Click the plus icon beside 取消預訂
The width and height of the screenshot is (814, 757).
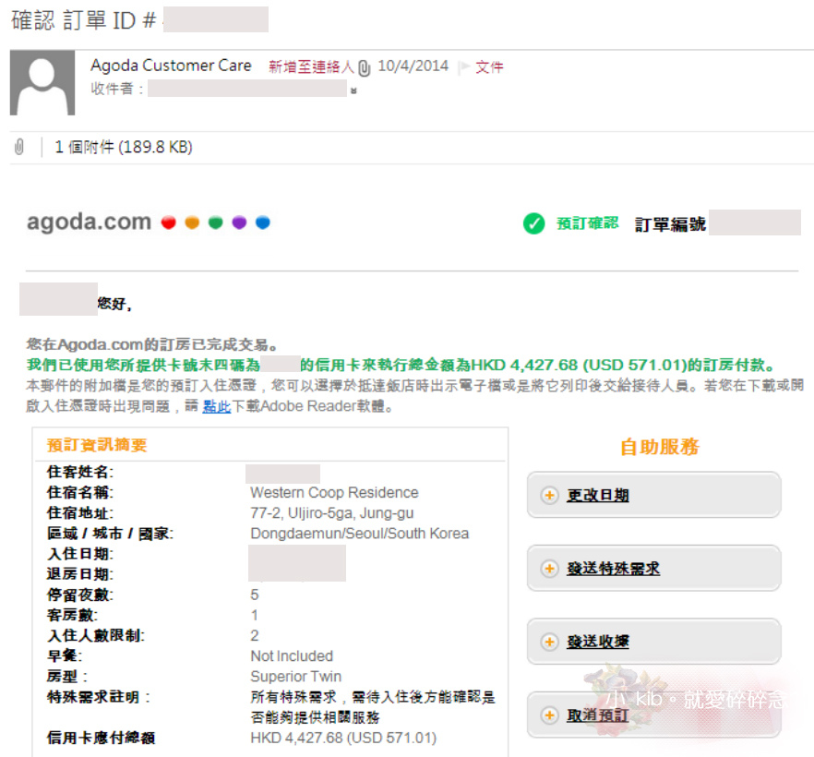pyautogui.click(x=549, y=715)
